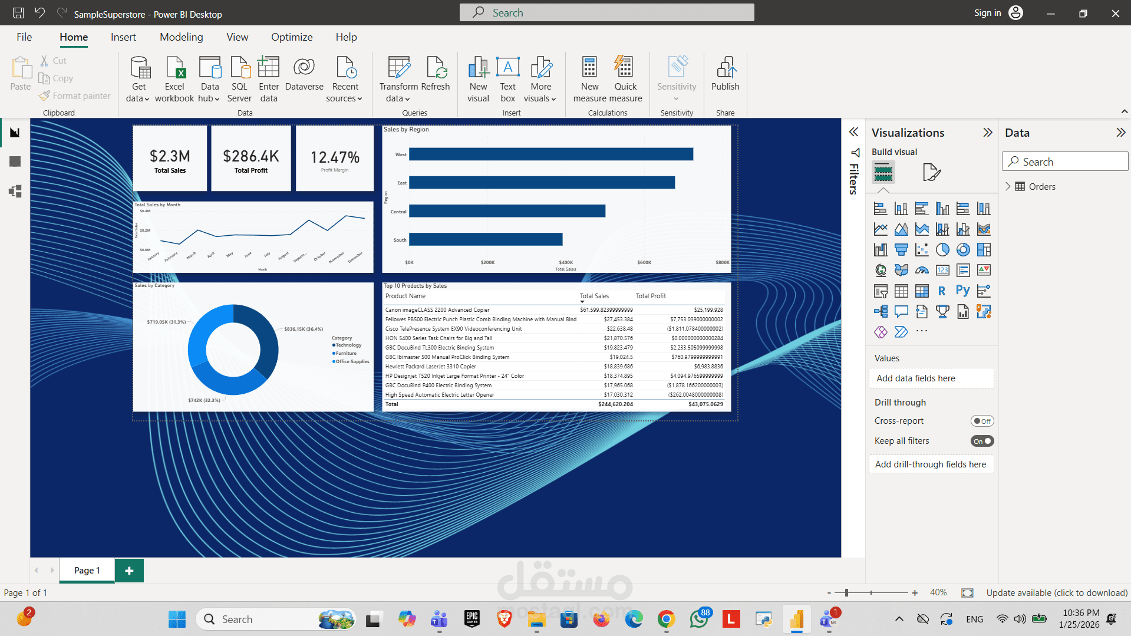Switch to Table view in left sidebar

click(15, 162)
